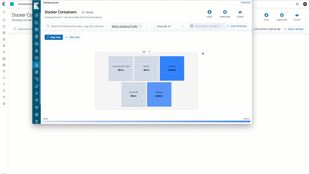This screenshot has height=174, width=309.
Task: Open Logs in the background window sidebar
Action: click(x=4, y=65)
